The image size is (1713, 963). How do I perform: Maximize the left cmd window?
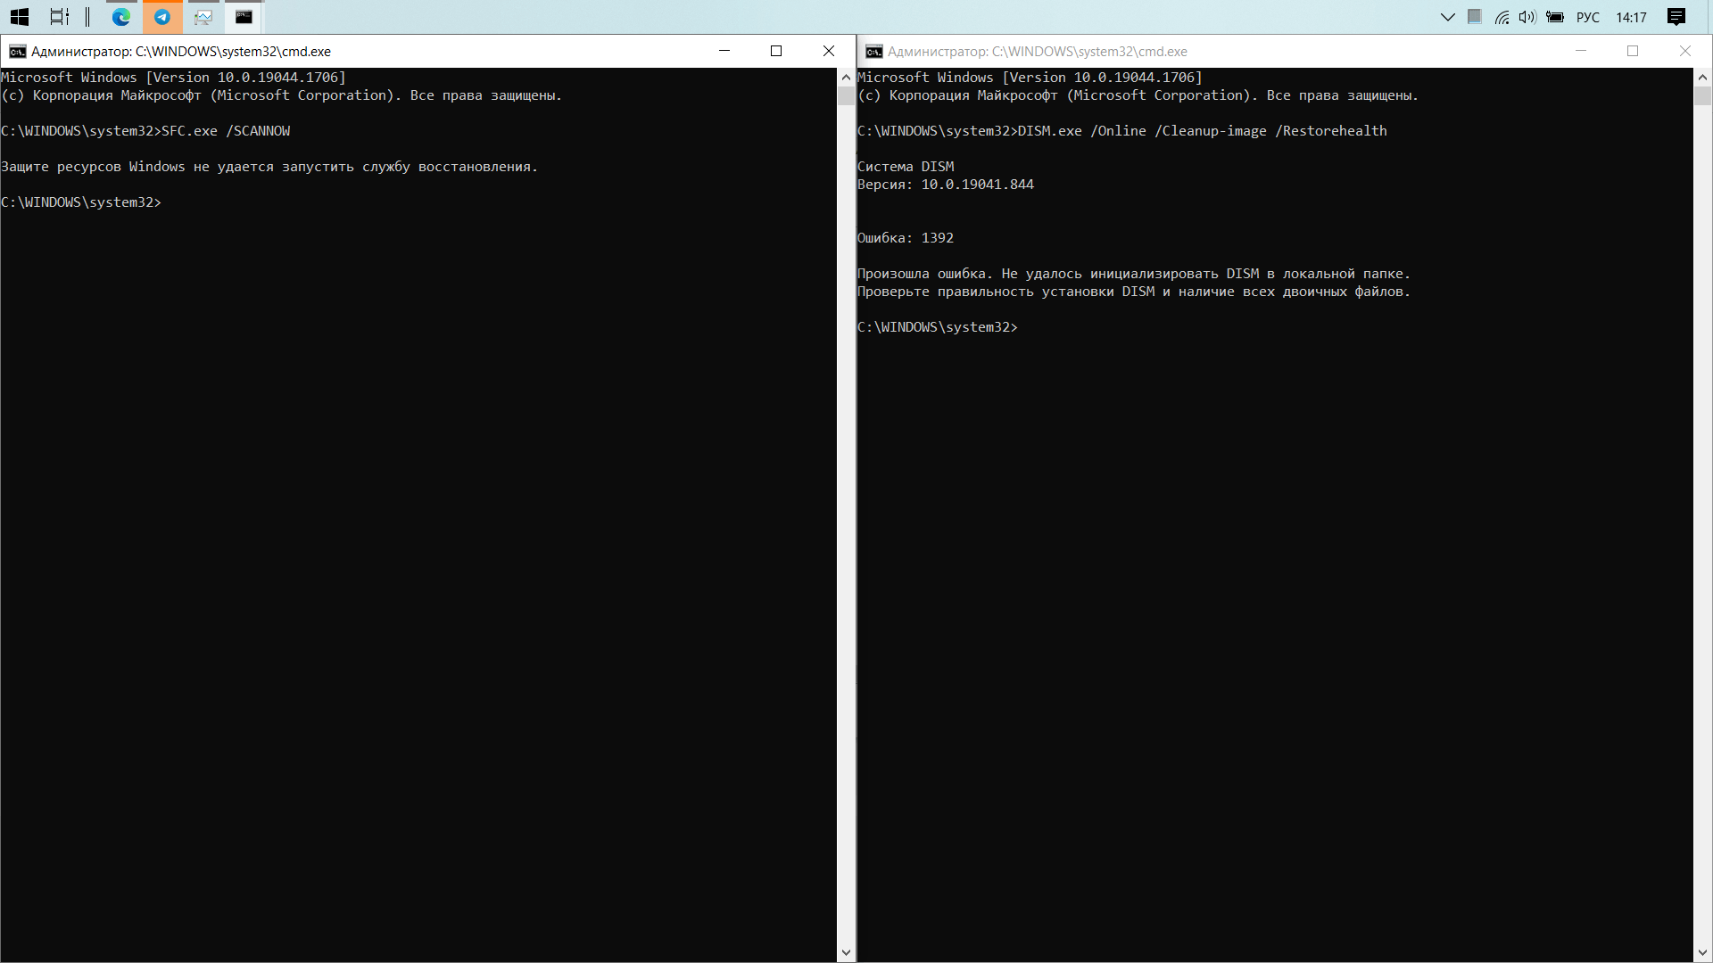coord(776,52)
